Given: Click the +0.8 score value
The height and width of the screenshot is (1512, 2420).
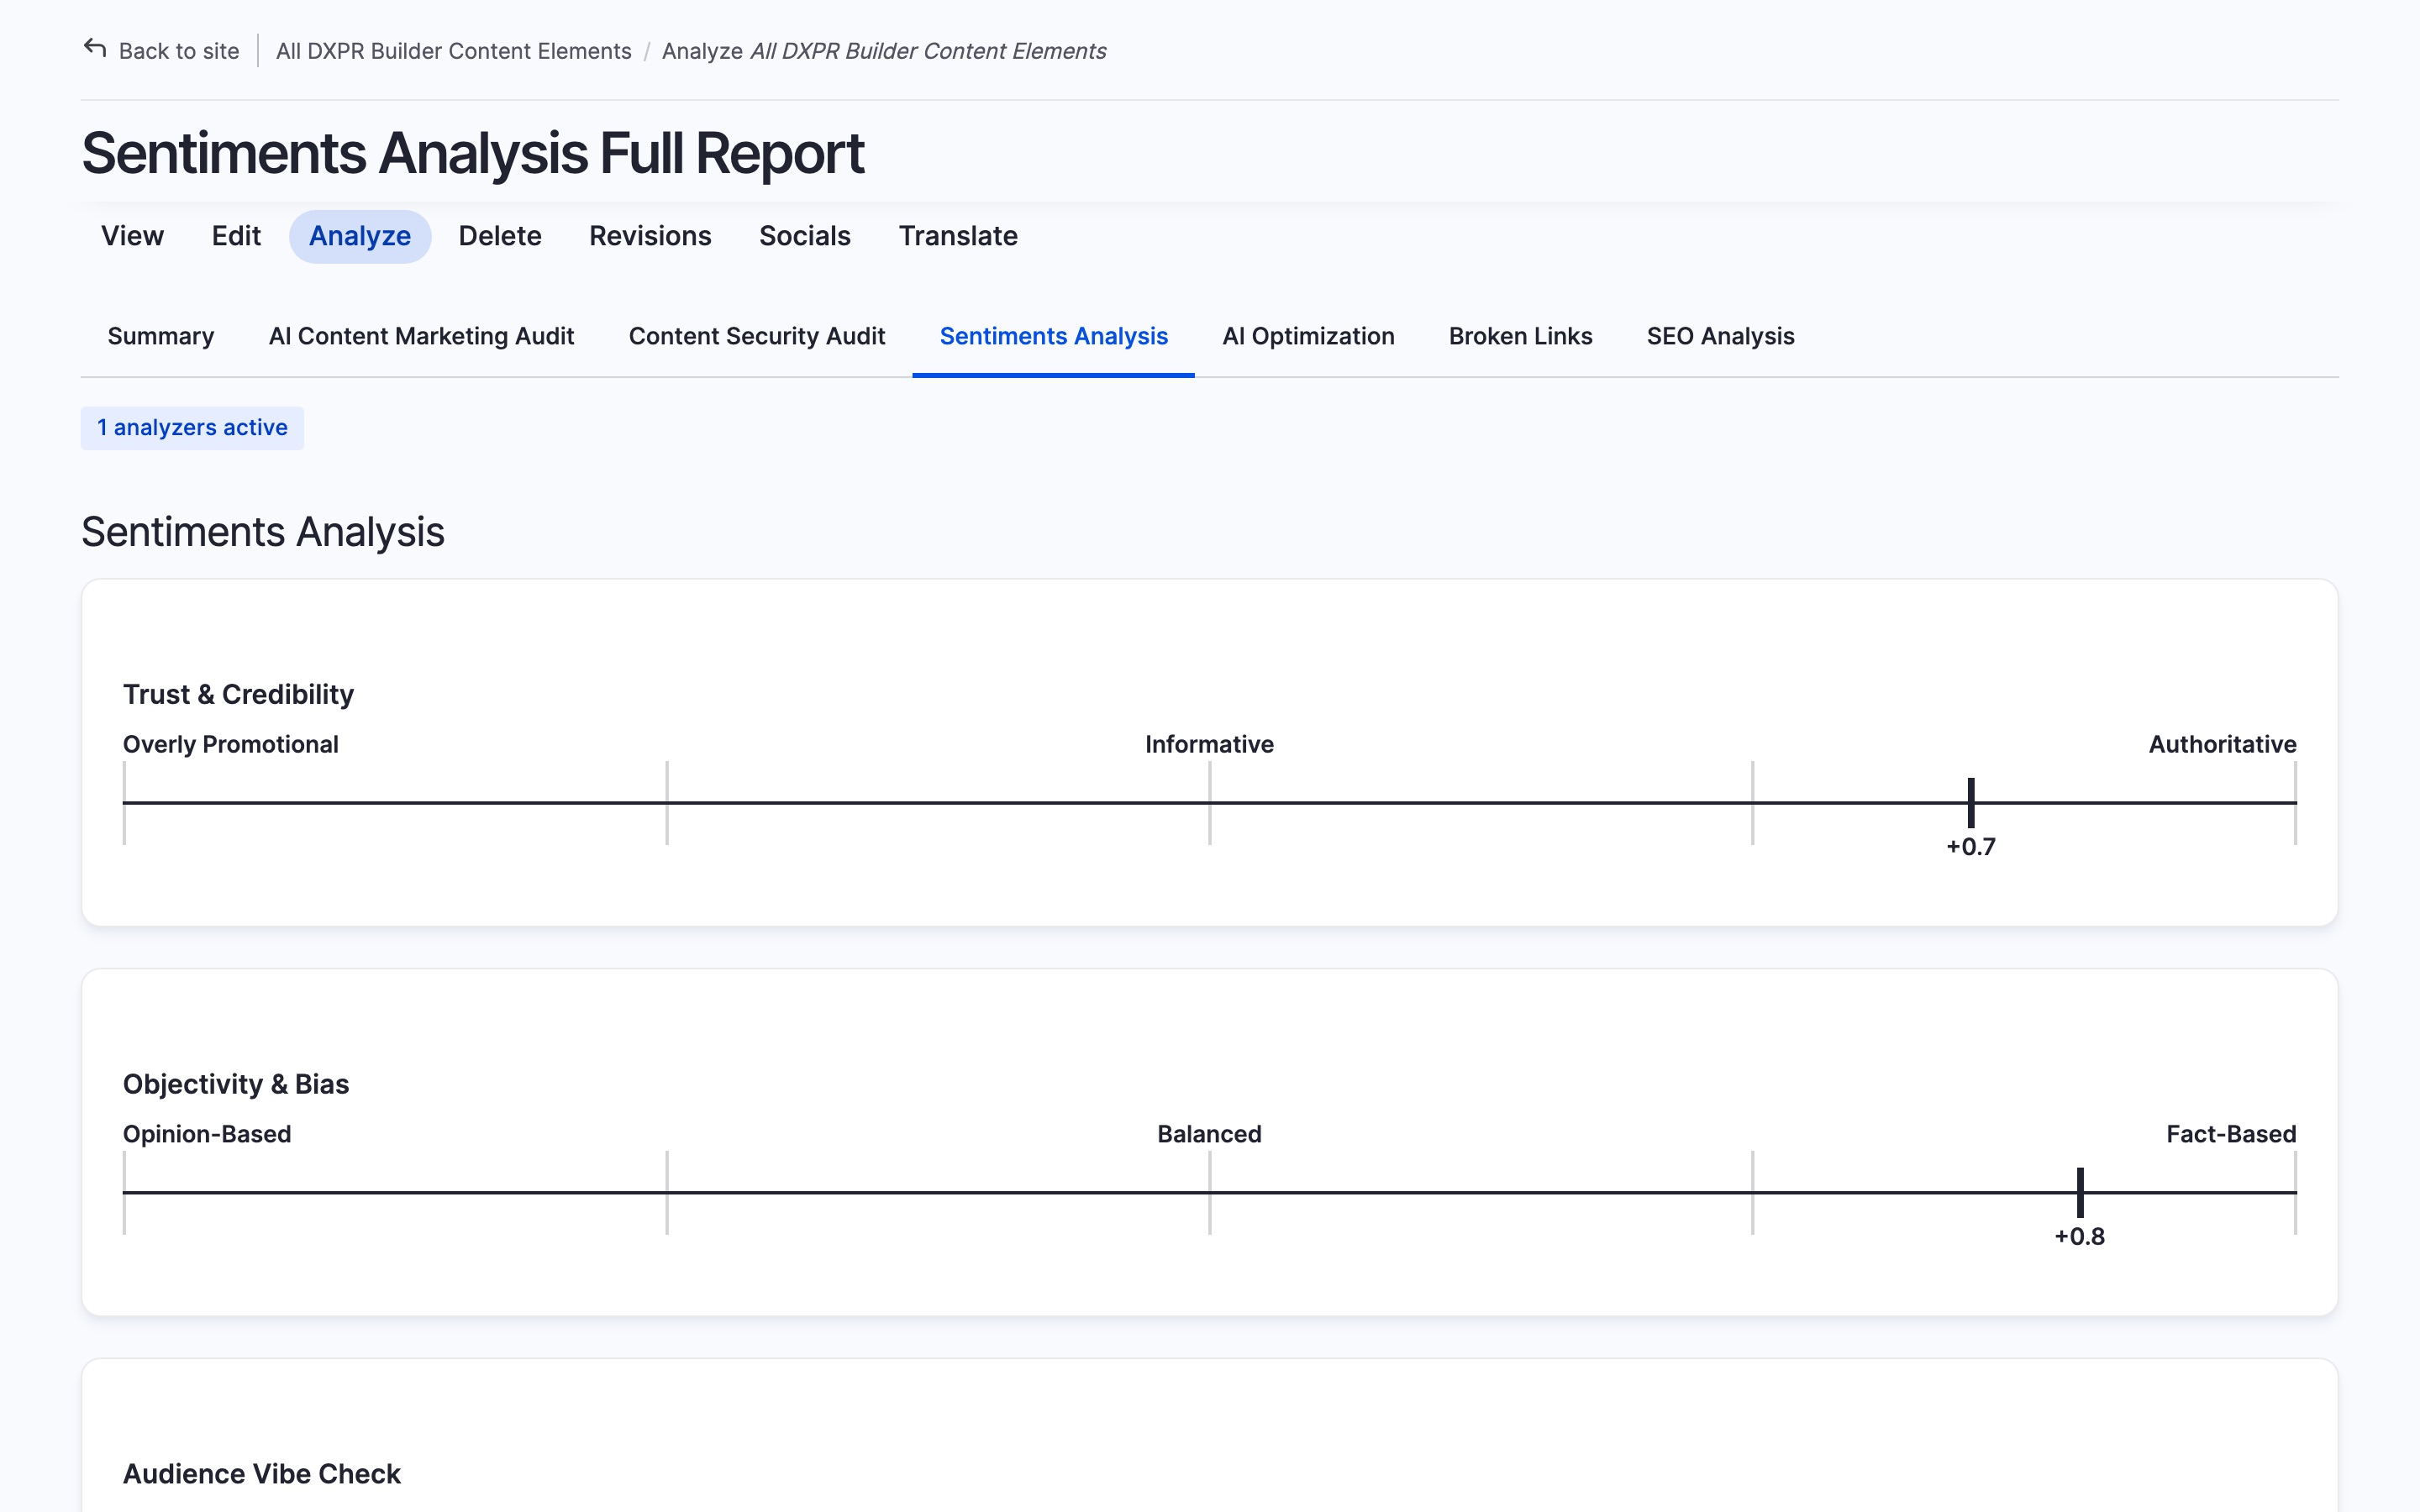Looking at the screenshot, I should (x=2080, y=1237).
